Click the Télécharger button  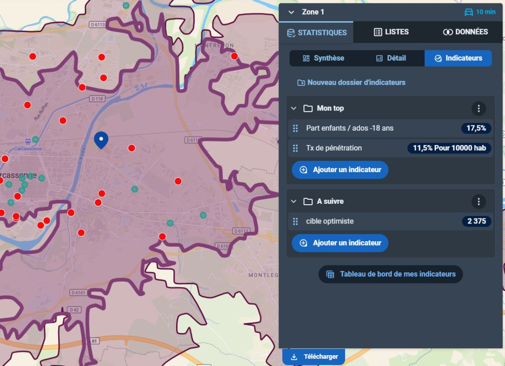[314, 357]
